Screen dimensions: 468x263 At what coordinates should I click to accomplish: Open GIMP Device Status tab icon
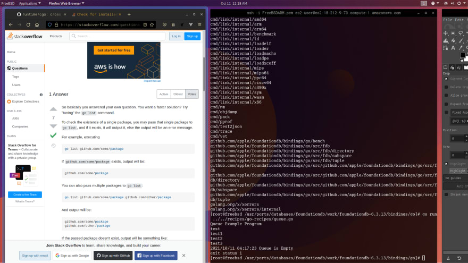point(452,67)
